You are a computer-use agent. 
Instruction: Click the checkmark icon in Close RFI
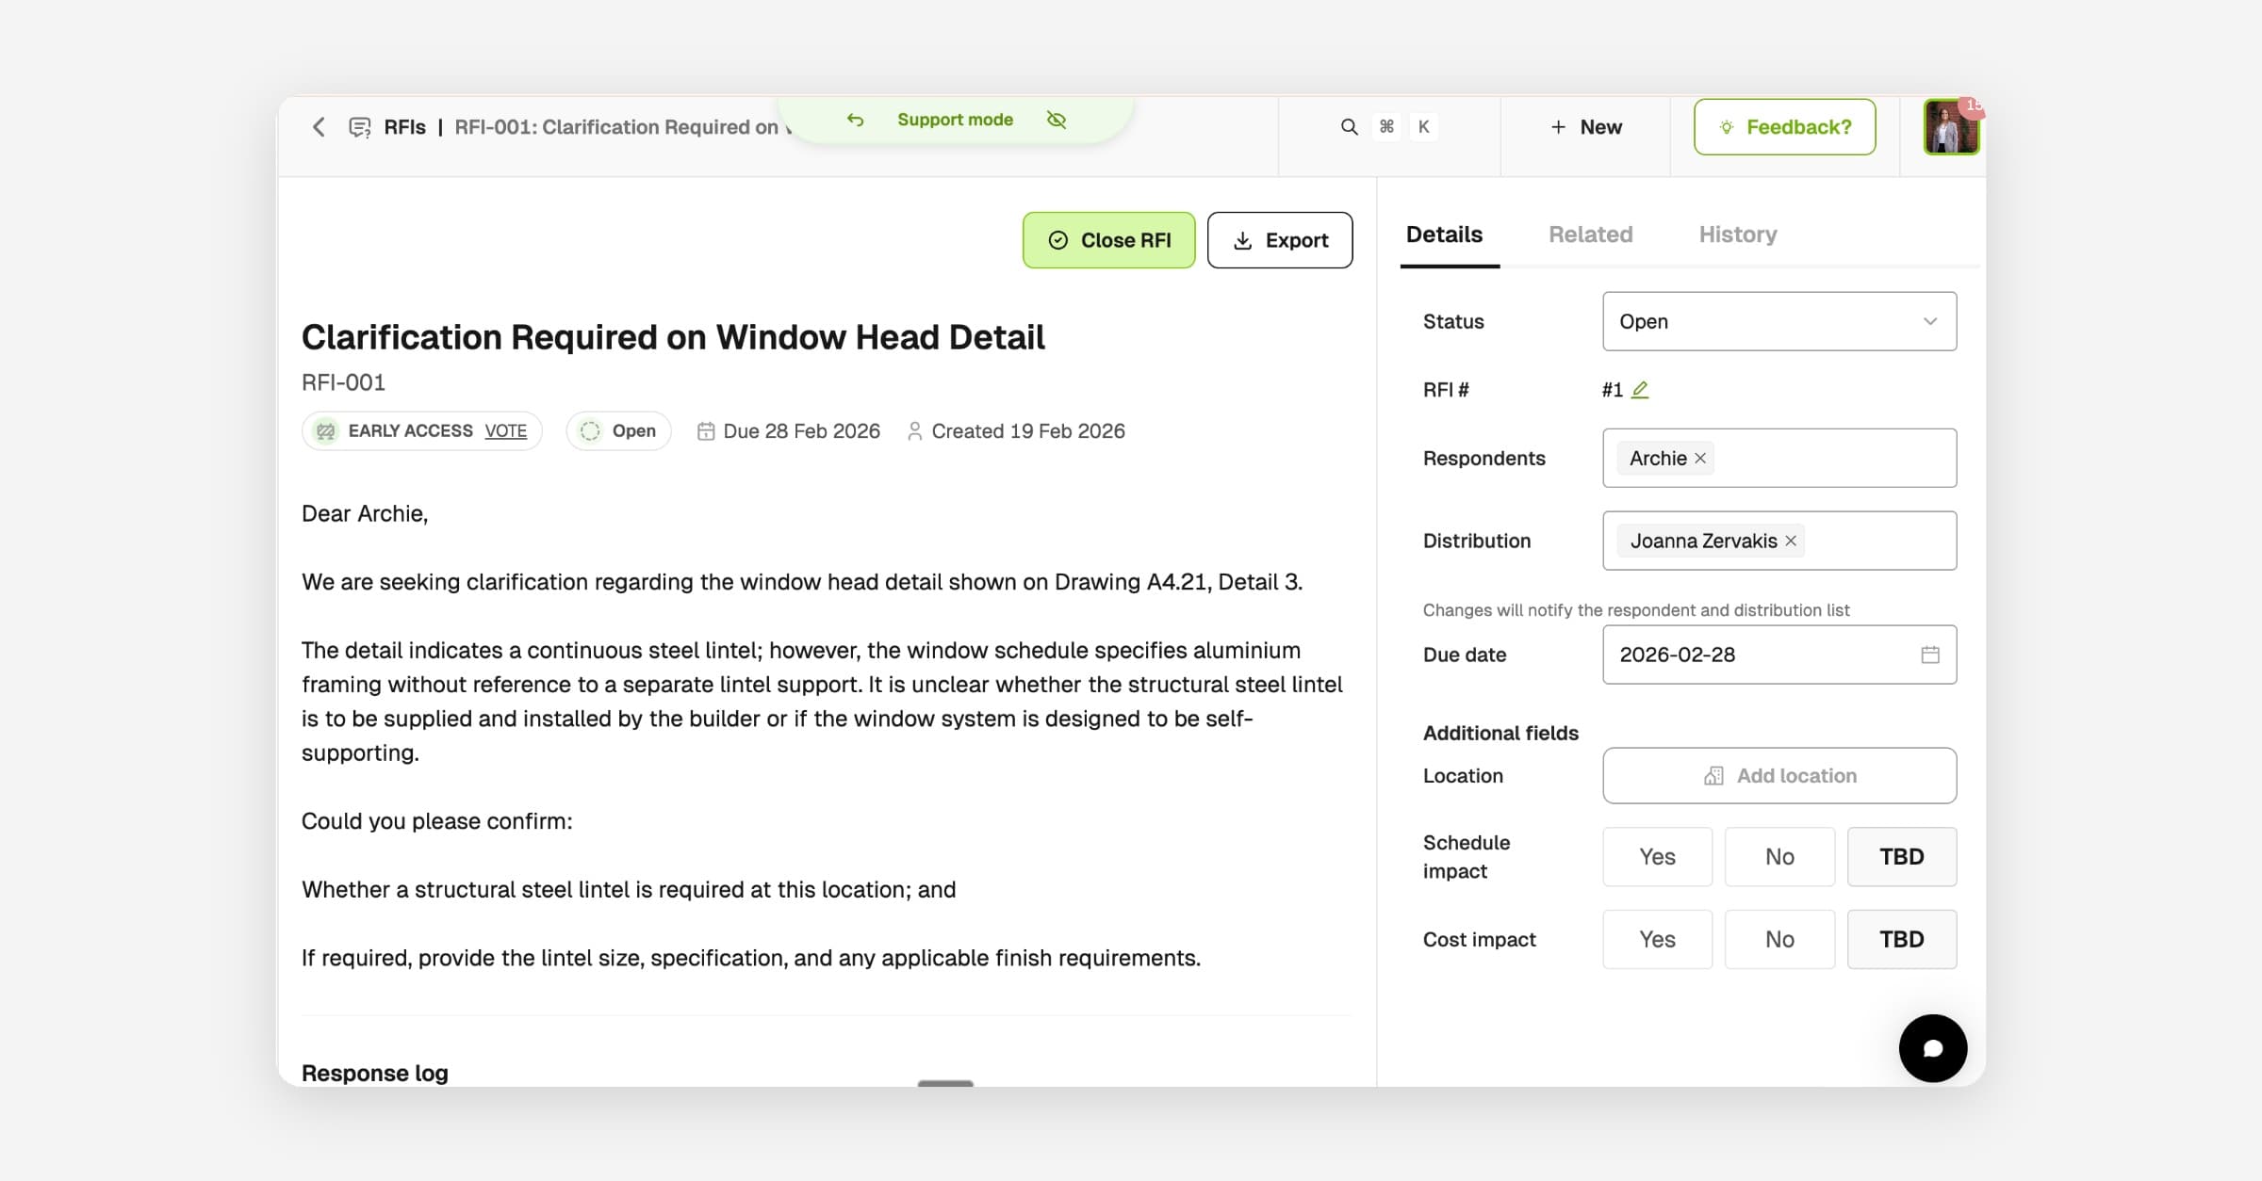(1058, 240)
